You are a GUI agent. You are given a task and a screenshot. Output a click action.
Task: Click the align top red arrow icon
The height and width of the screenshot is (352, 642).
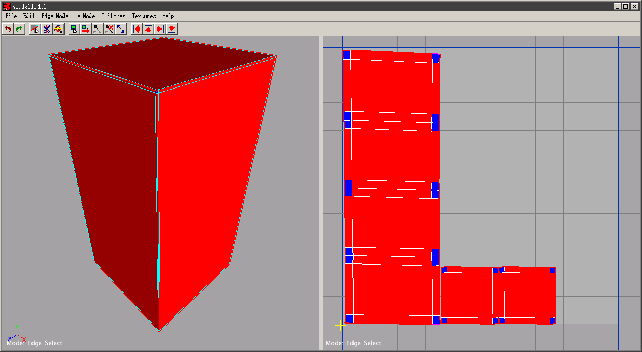click(148, 29)
